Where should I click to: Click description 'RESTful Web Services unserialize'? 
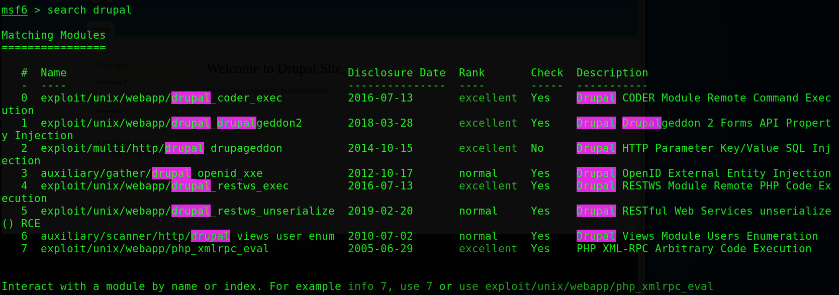pos(727,211)
